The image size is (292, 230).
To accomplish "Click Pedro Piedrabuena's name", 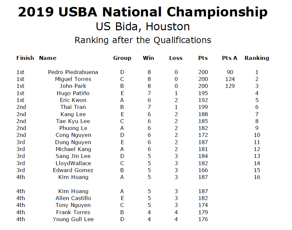I will coord(73,72).
